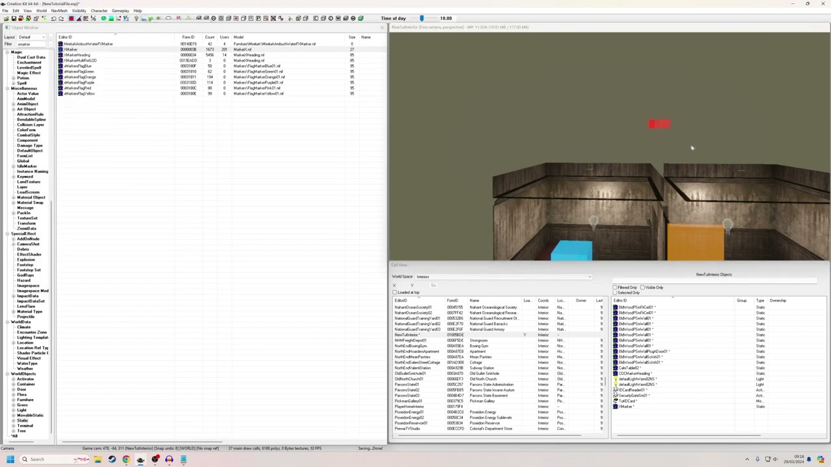Select NewTutInterior cell row

[x=498, y=335]
